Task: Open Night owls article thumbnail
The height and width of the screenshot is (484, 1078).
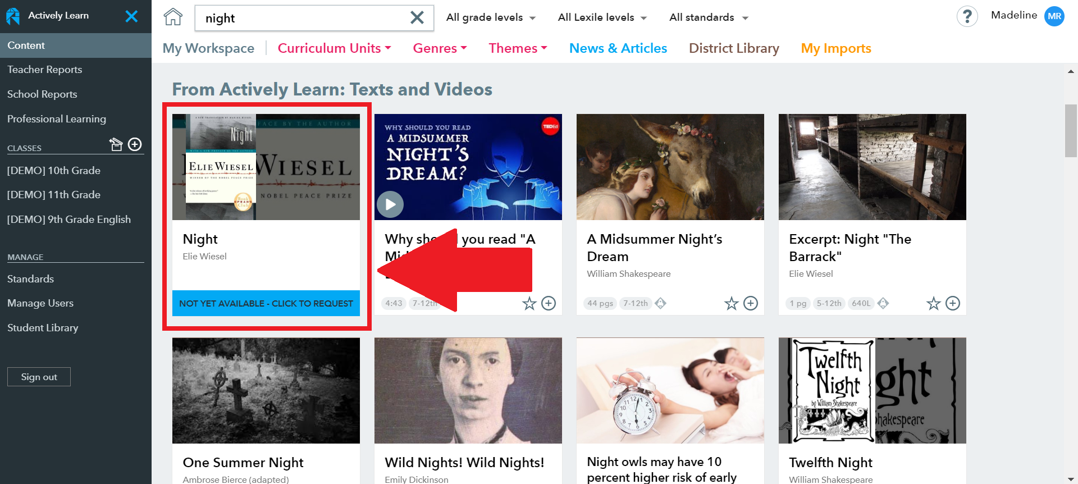Action: pyautogui.click(x=670, y=390)
